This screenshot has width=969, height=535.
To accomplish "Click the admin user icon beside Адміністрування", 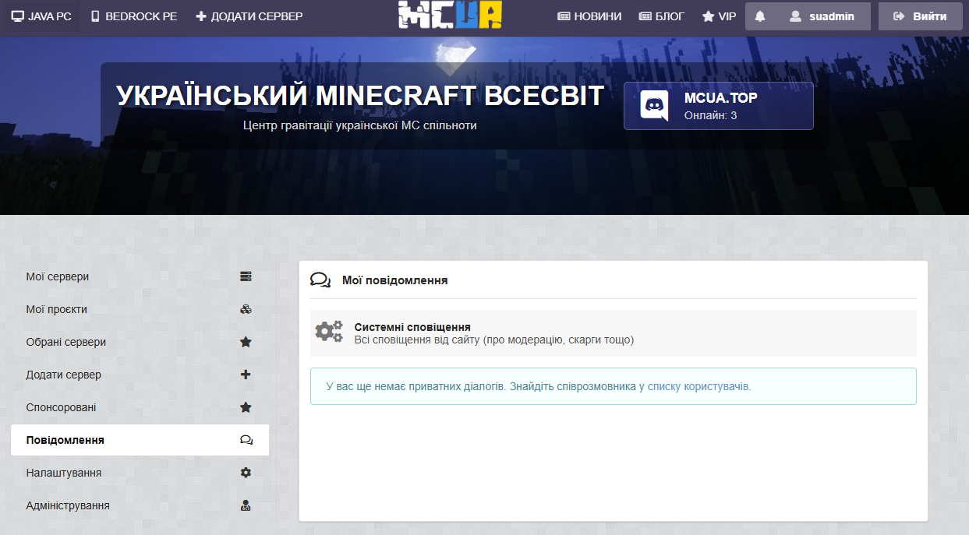I will click(246, 505).
